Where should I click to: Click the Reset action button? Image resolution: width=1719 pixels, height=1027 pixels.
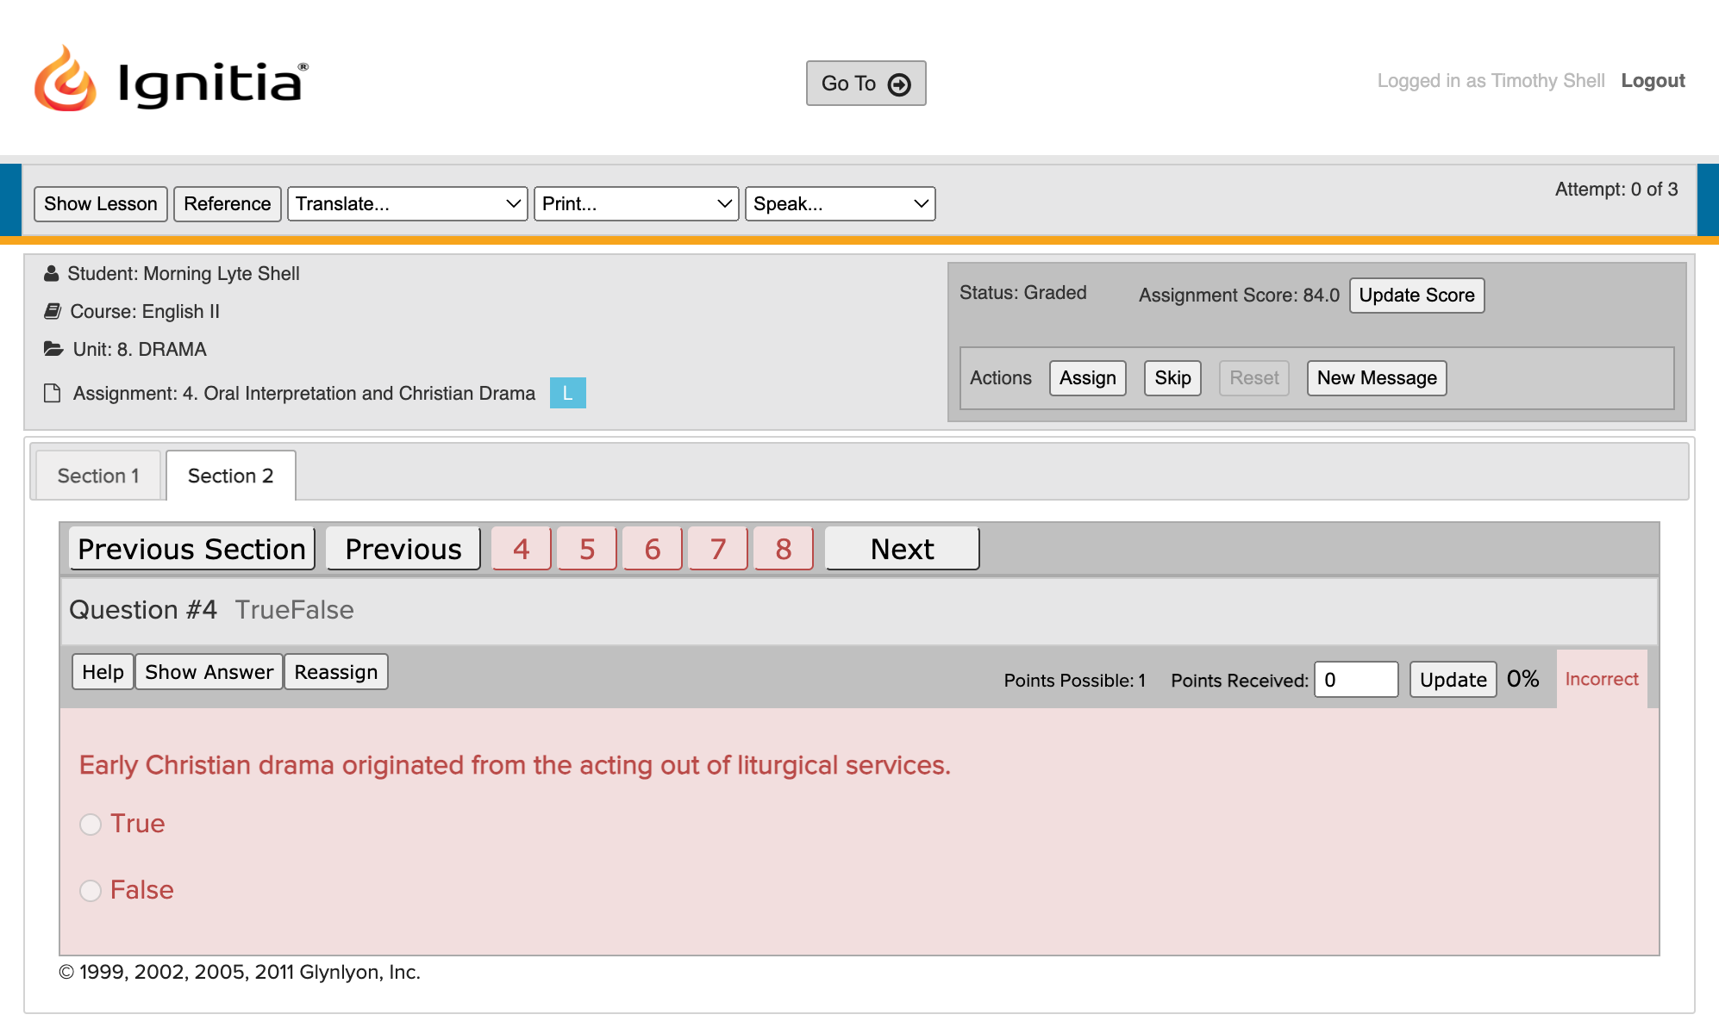click(1254, 378)
